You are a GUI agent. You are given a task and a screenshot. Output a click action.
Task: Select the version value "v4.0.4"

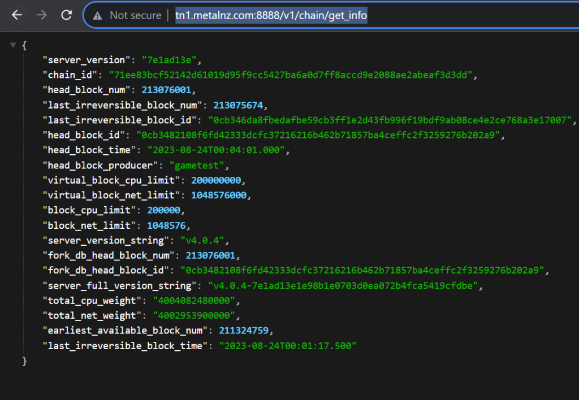(x=202, y=241)
